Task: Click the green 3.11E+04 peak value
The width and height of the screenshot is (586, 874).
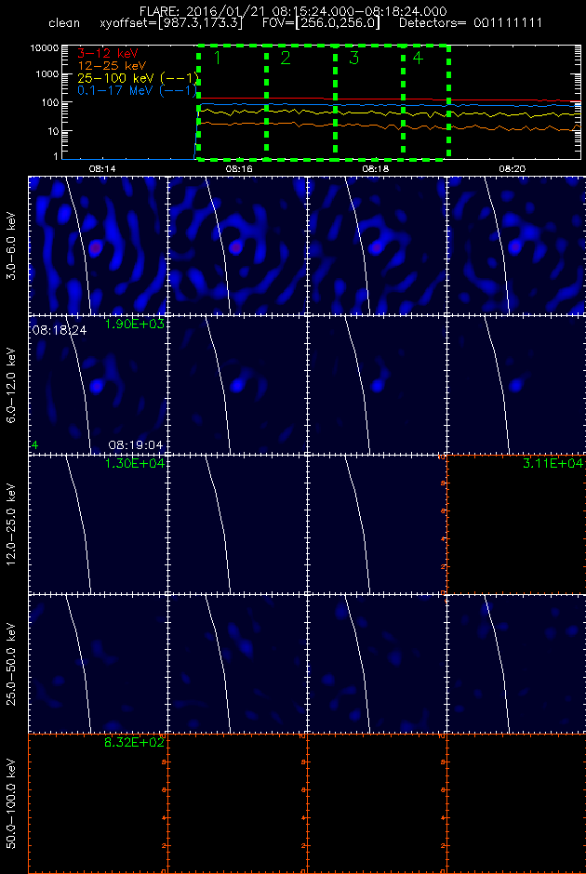Action: 553,464
